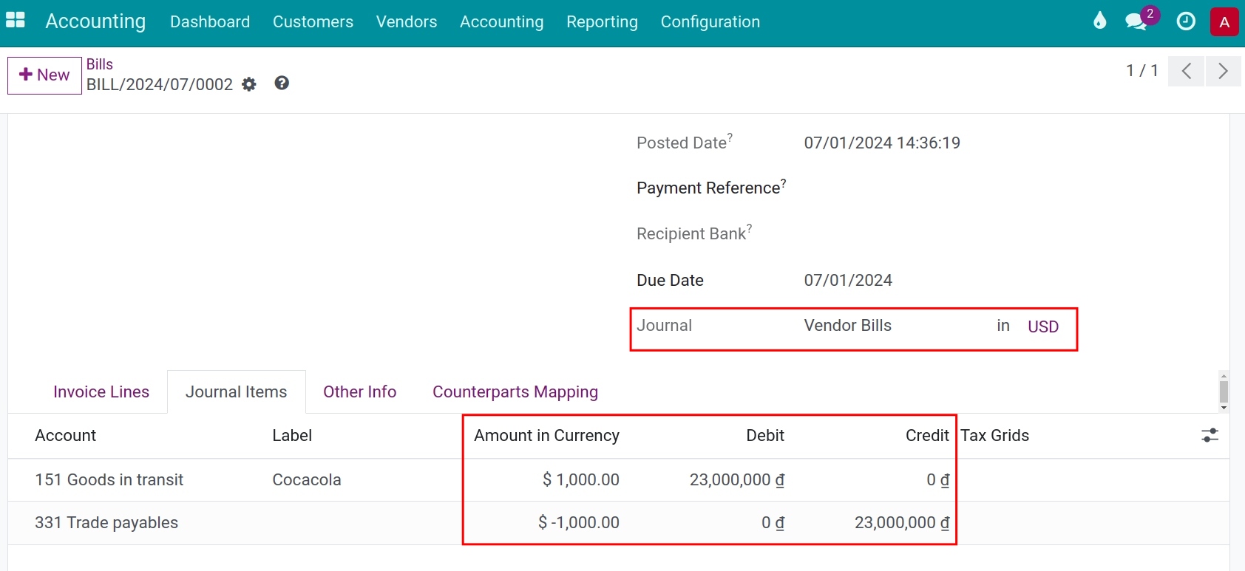Click bill number BILL/2024/07/0002
Screen dimensions: 1245x571
pos(160,84)
